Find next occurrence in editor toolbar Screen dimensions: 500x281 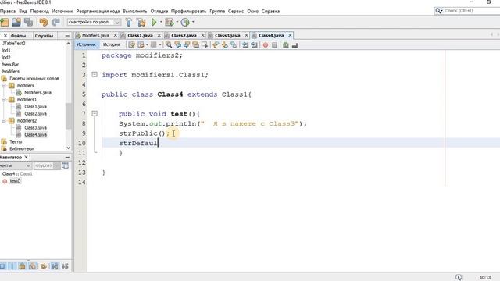187,45
